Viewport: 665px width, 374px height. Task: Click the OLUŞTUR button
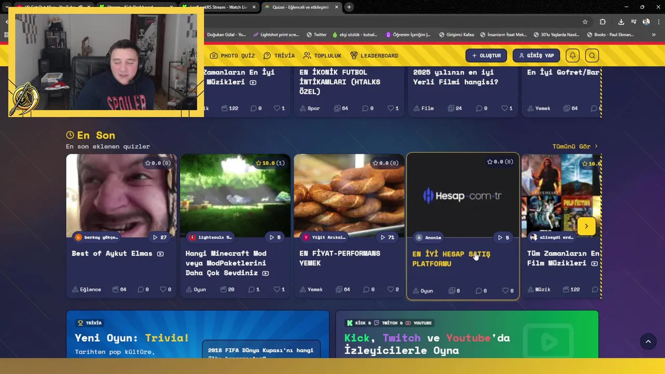coord(486,56)
